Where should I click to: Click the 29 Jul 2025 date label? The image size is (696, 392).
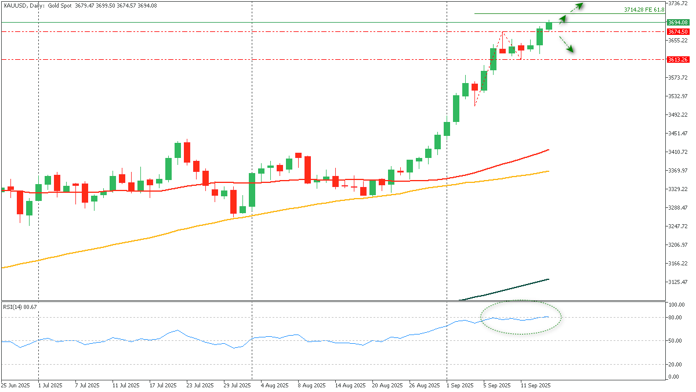point(237,385)
